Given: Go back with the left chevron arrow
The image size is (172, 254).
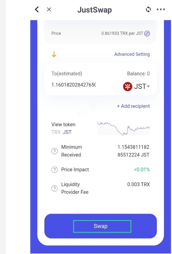Looking at the screenshot, I should (x=37, y=10).
